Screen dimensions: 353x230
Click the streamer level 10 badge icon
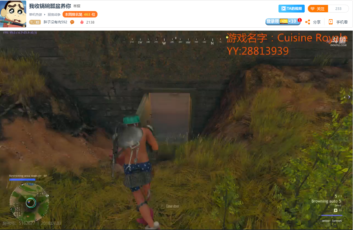click(x=35, y=22)
